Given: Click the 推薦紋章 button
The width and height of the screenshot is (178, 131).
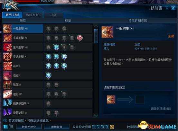Looking at the screenshot, I should [x=57, y=127].
